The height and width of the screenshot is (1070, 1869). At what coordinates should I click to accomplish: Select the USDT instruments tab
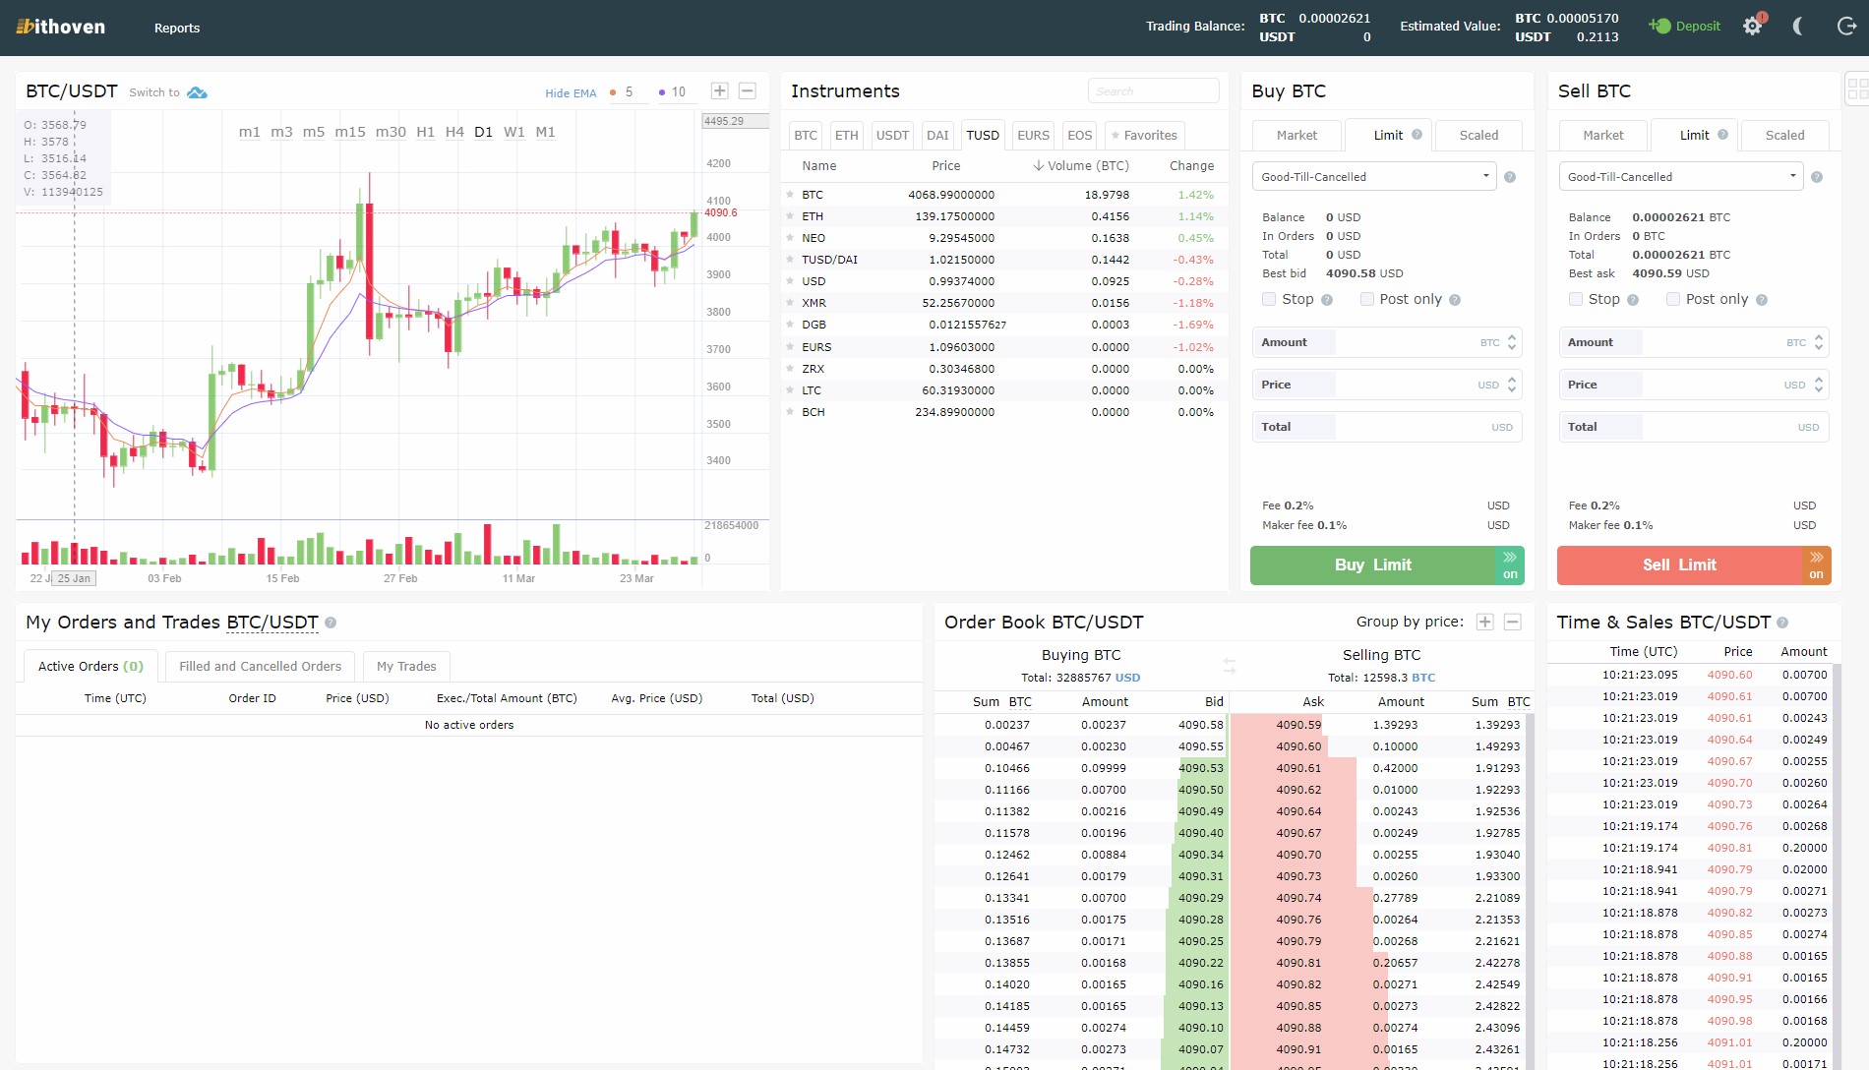892,136
